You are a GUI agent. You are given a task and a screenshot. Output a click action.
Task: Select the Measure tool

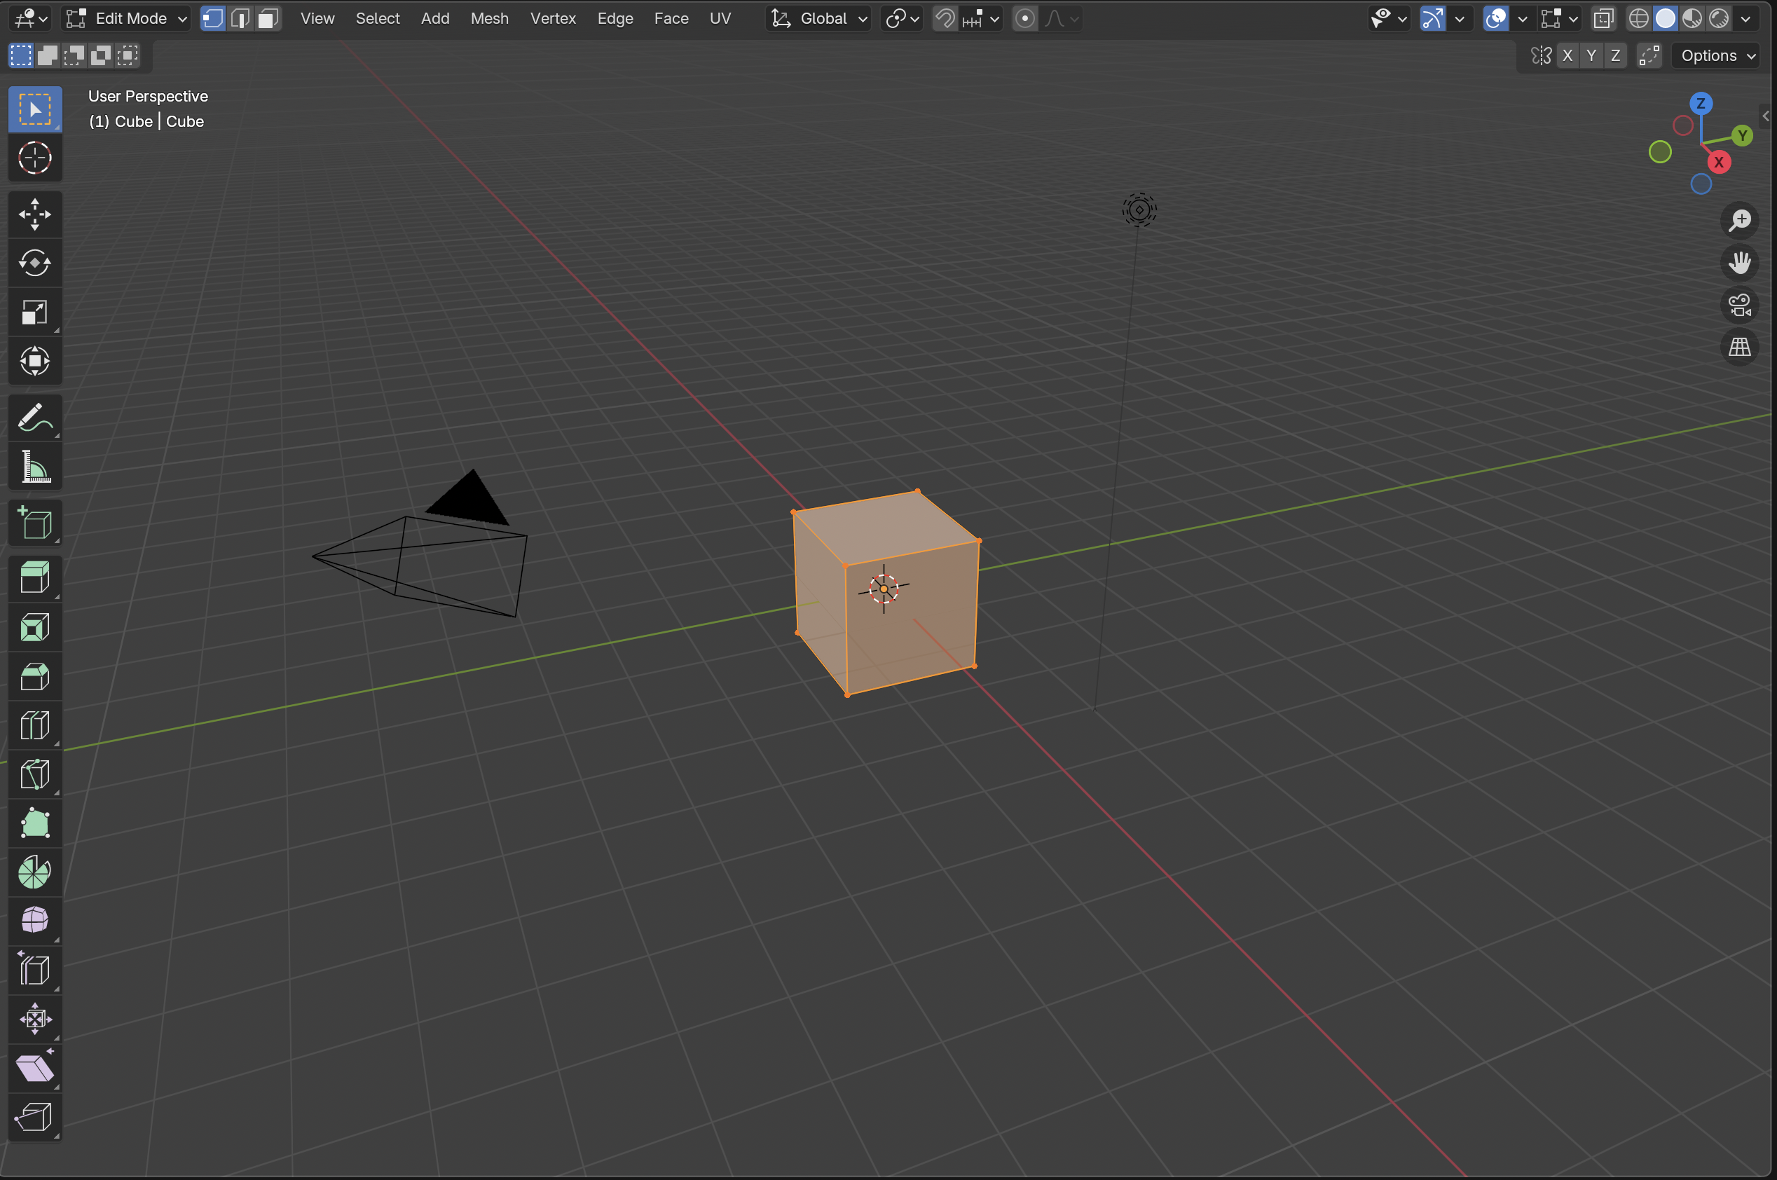[x=34, y=467]
